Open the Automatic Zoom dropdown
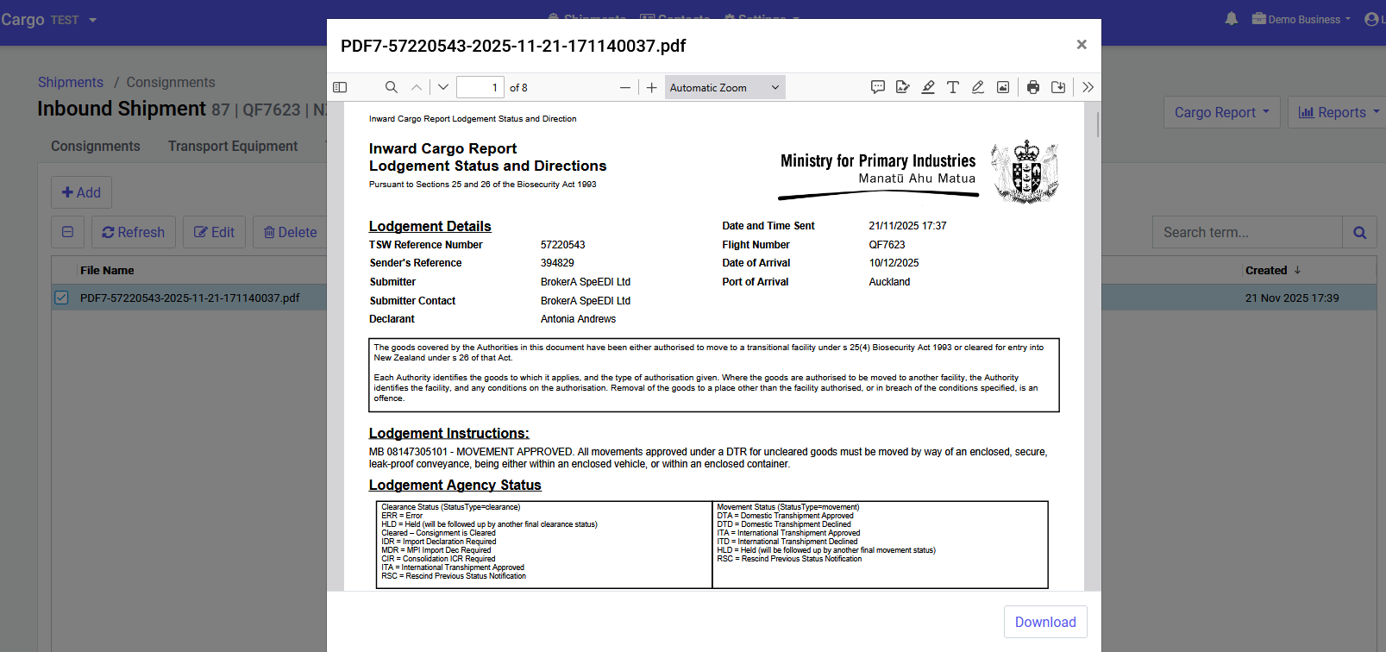The width and height of the screenshot is (1386, 652). [x=724, y=87]
